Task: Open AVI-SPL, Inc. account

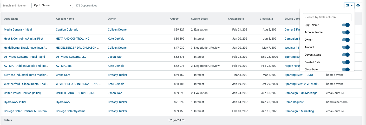Action: (64, 66)
